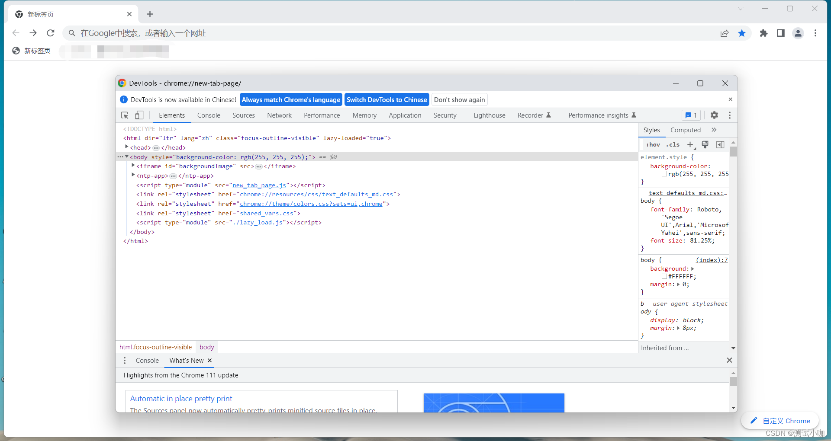Screen dimensions: 831x441
Task: Click the bookmark star icon
Action: coord(742,33)
